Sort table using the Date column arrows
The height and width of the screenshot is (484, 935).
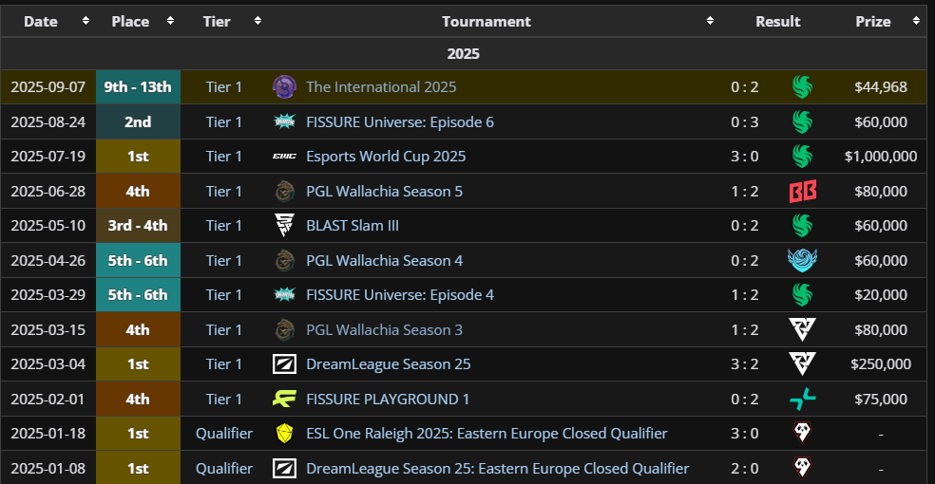point(86,21)
